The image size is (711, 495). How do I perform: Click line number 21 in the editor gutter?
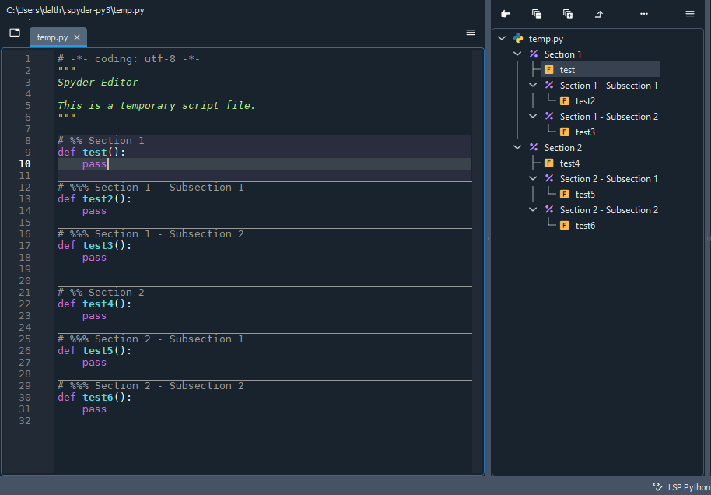tap(24, 292)
